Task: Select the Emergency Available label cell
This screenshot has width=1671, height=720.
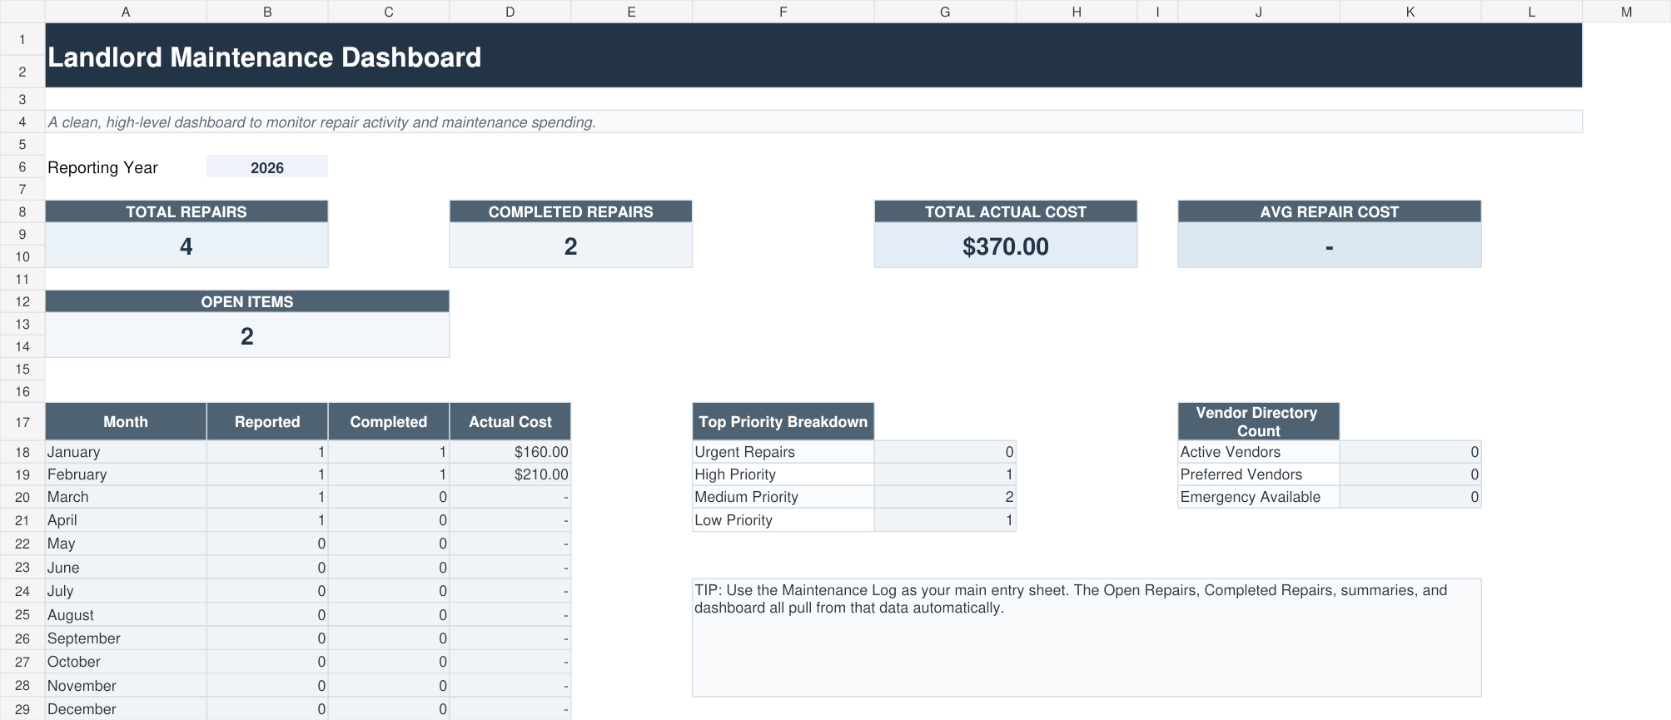Action: 1258,496
